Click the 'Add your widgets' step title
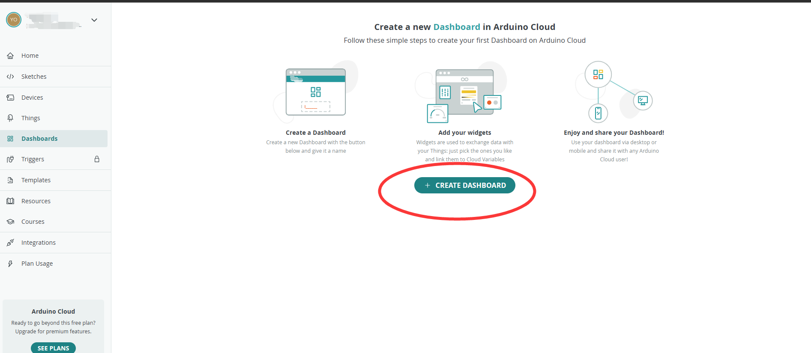The height and width of the screenshot is (353, 811). tap(465, 133)
